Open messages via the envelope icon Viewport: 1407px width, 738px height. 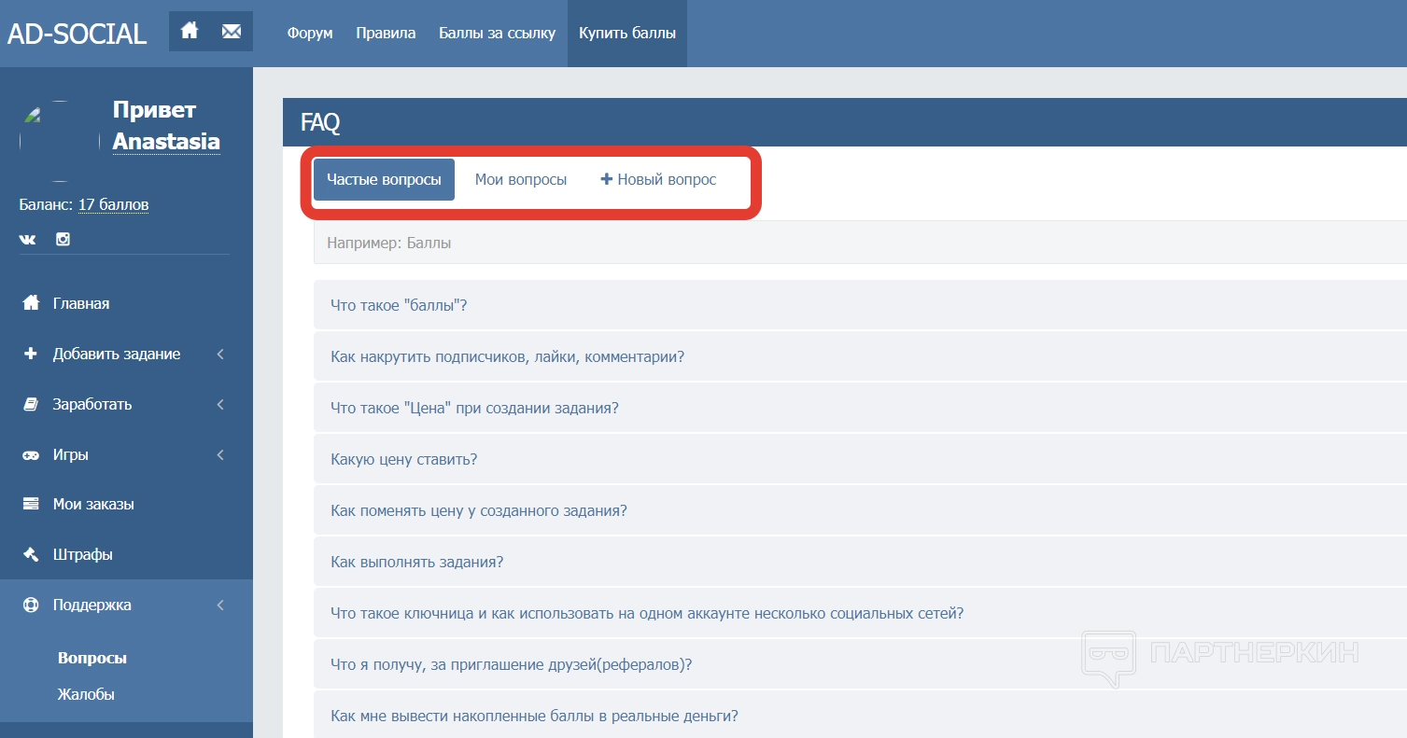(232, 32)
